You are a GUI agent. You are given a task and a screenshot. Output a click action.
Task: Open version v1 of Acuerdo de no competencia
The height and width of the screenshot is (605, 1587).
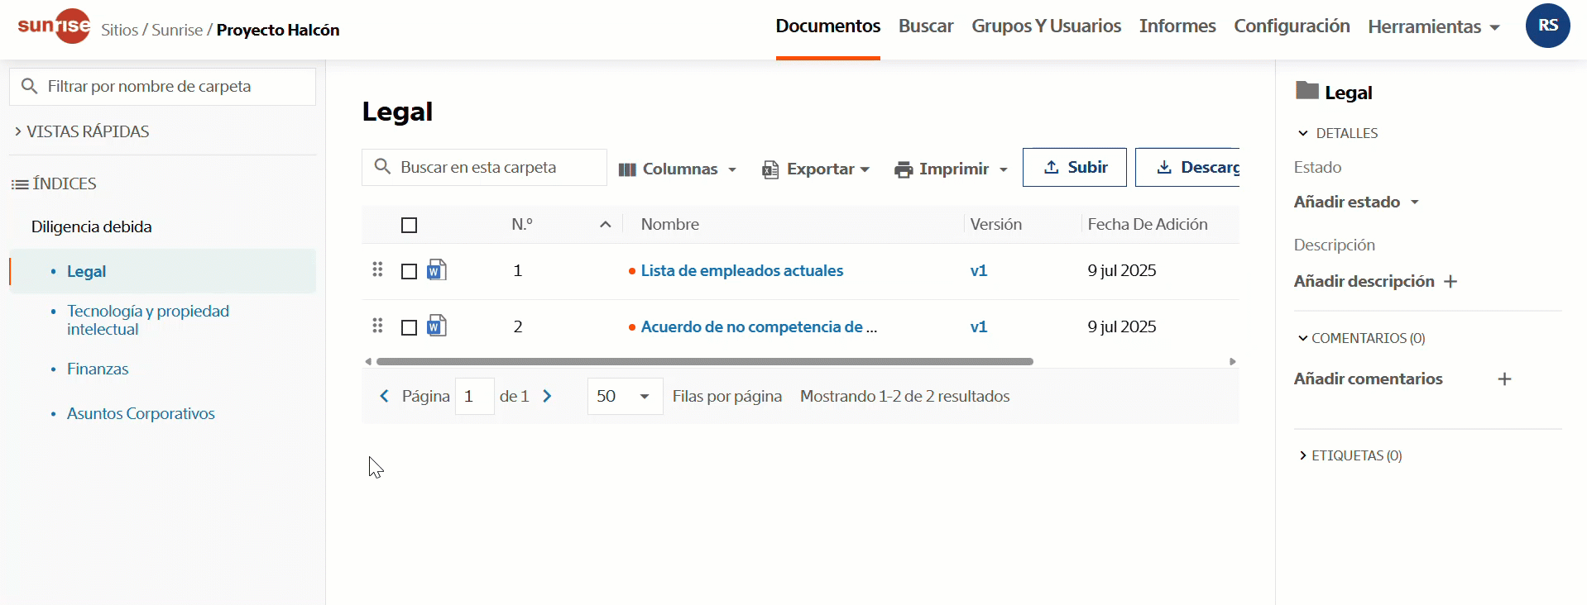(x=978, y=326)
